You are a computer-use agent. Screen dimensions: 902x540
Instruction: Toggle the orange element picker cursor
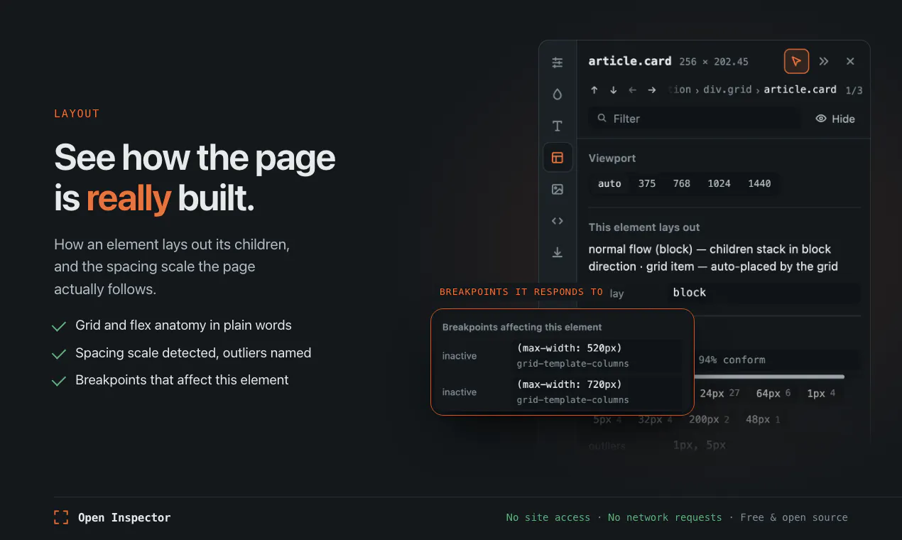click(796, 61)
